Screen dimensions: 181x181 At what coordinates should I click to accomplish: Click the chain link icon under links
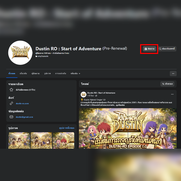(x=11, y=104)
